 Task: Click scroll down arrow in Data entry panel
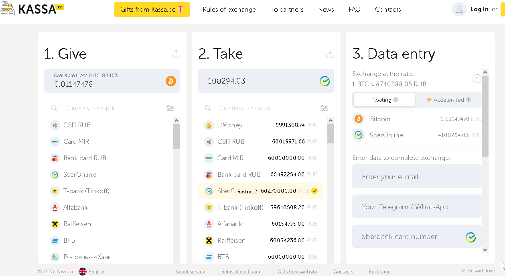click(x=485, y=249)
